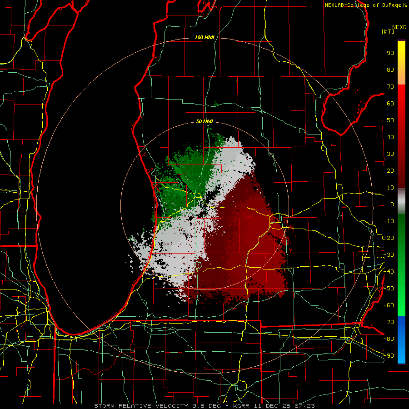Click the "-10" scale value

coord(389,221)
